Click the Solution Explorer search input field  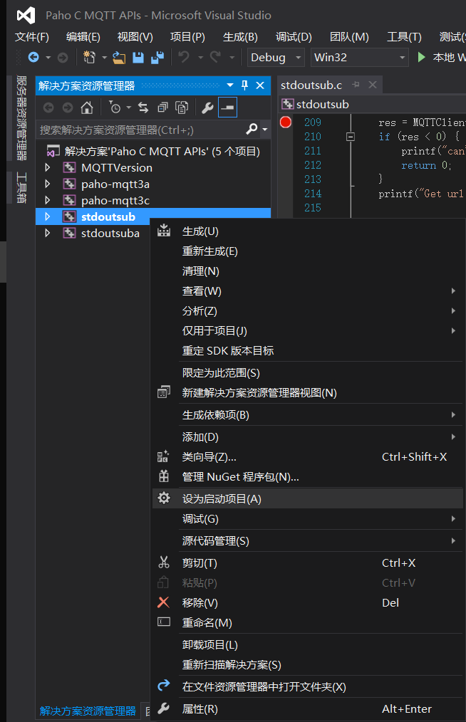pos(140,130)
